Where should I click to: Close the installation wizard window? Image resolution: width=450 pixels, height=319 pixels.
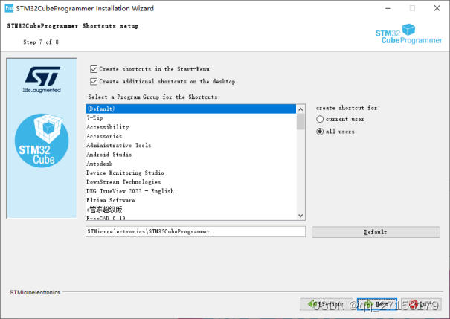point(437,8)
